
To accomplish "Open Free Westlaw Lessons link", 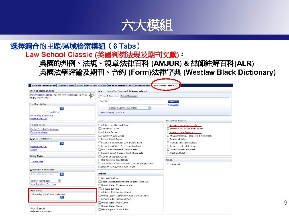I will [41, 95].
